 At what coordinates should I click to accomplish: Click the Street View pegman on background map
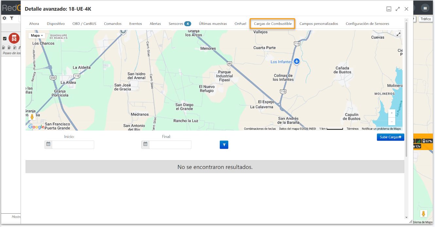(x=424, y=214)
